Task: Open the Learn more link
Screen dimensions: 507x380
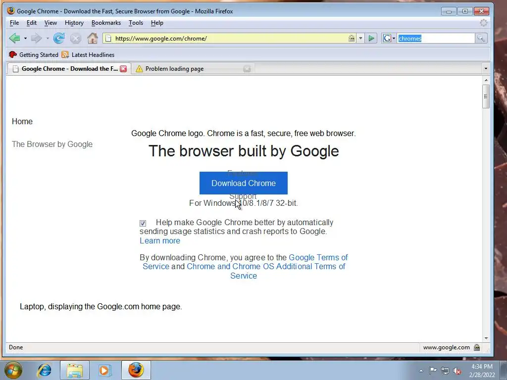Action: 160,241
